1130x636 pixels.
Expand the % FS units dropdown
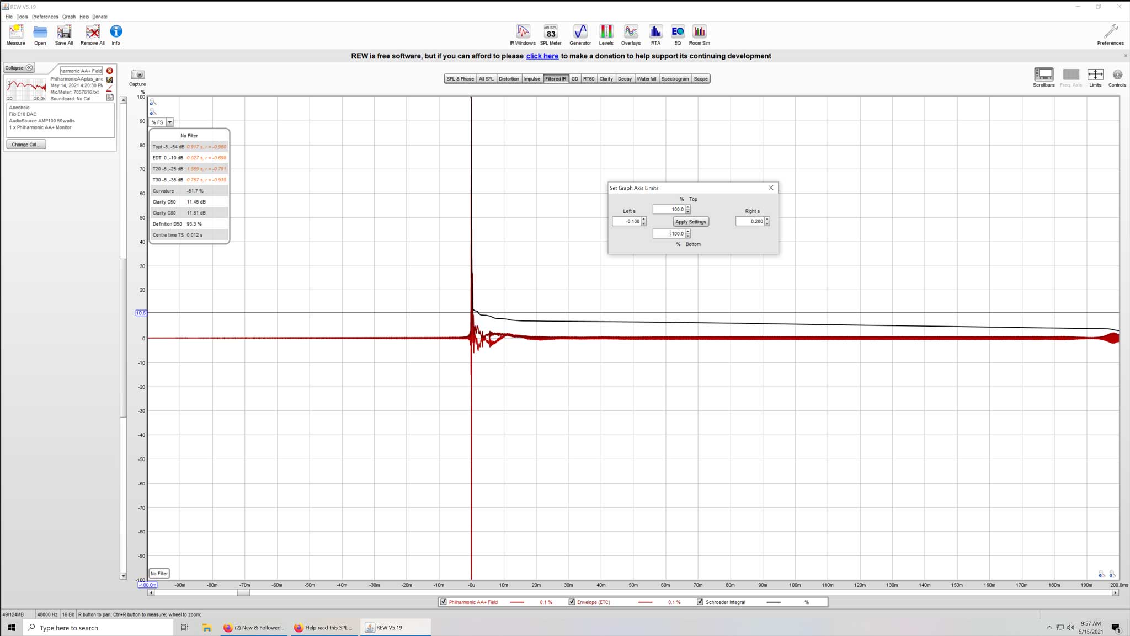(x=169, y=122)
